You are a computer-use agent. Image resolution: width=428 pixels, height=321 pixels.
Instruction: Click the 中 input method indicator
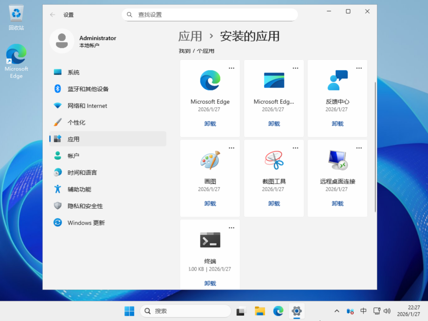point(363,311)
